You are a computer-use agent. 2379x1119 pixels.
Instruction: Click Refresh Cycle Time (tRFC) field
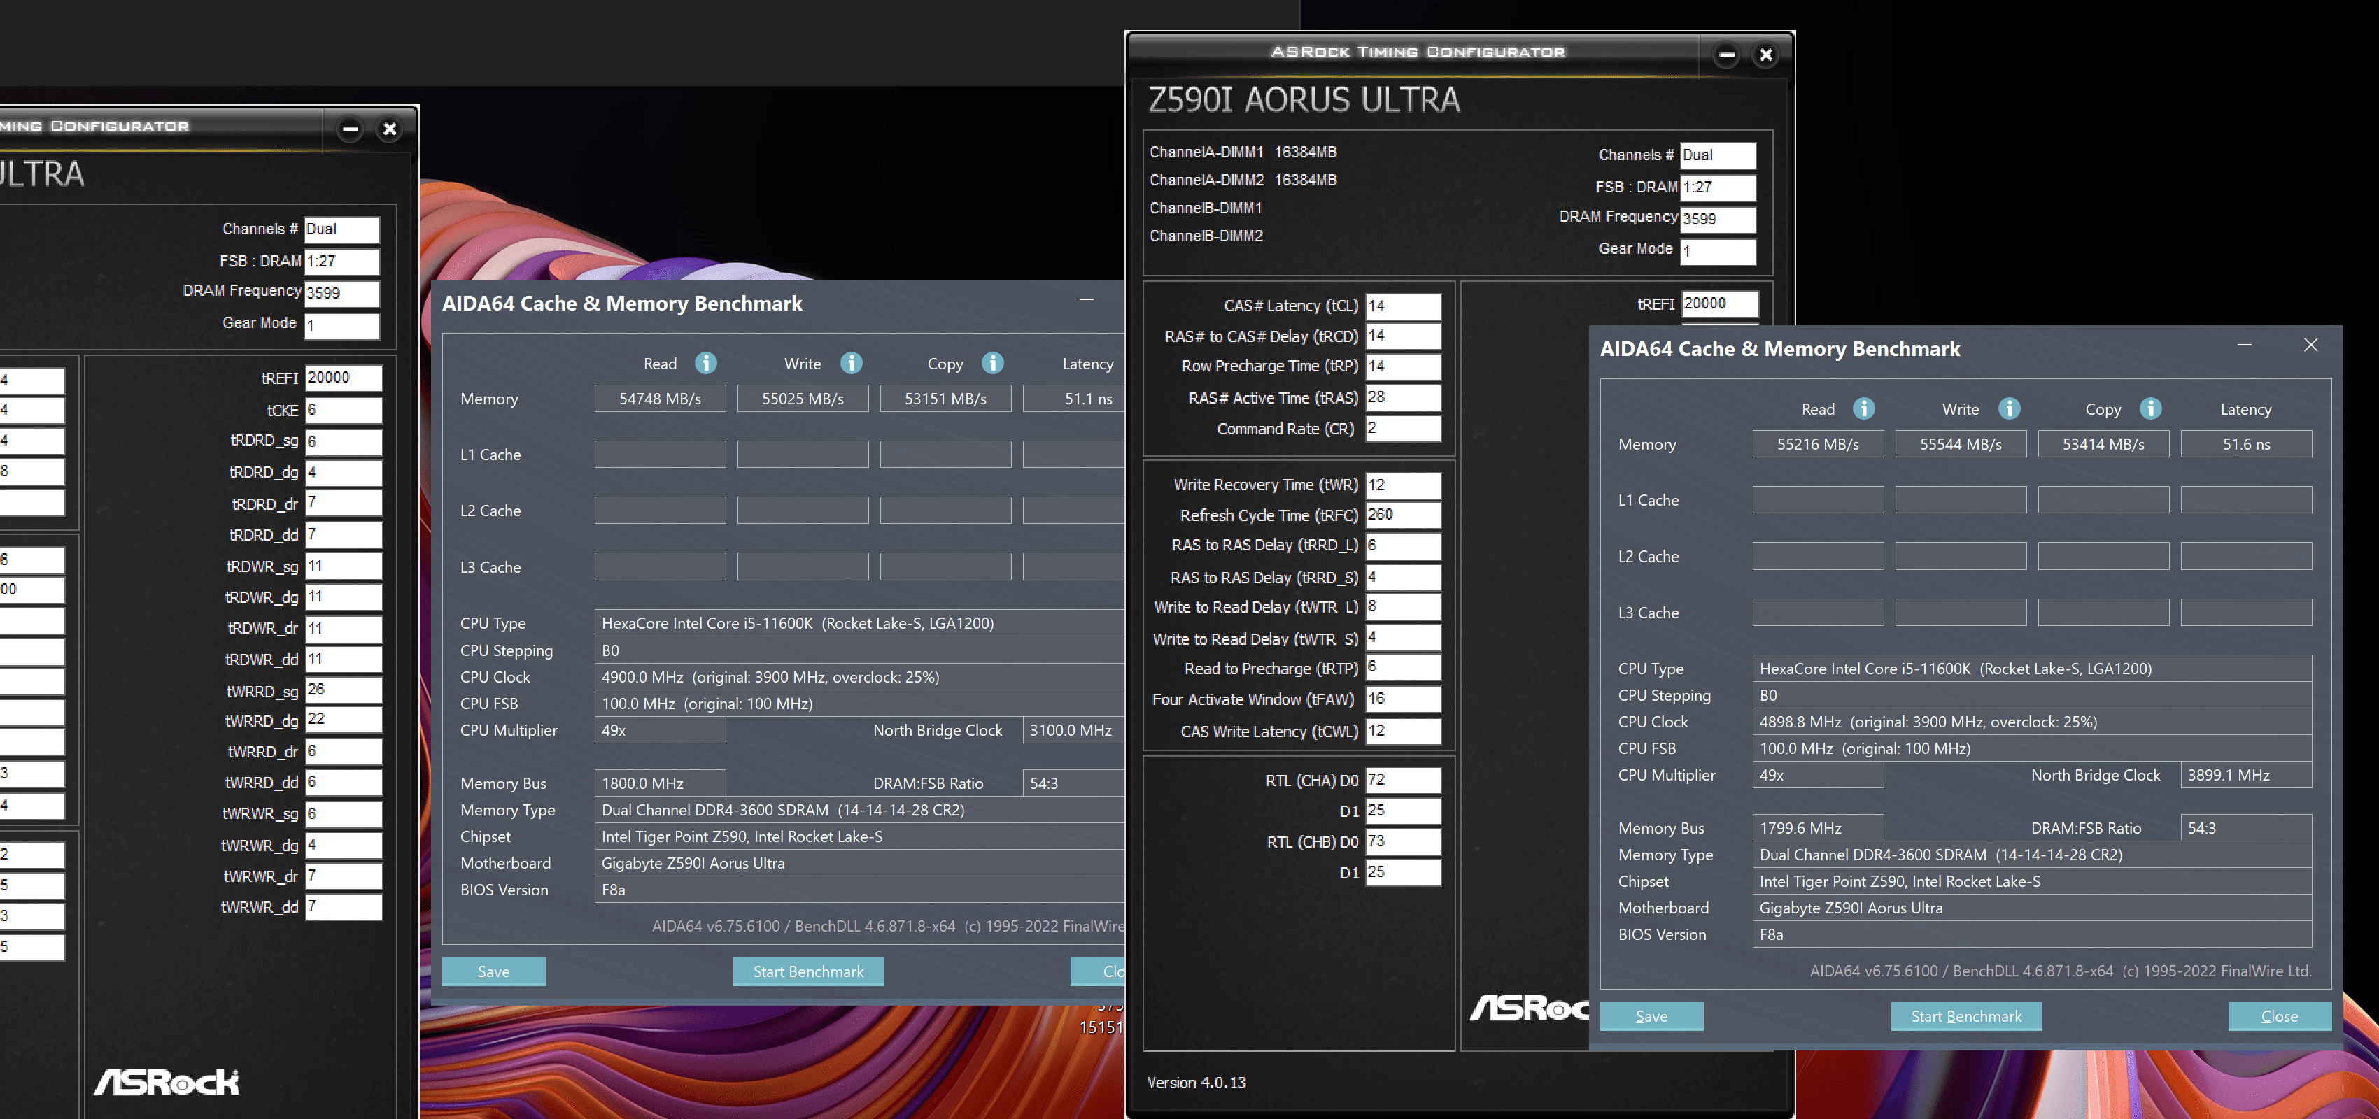click(1403, 515)
